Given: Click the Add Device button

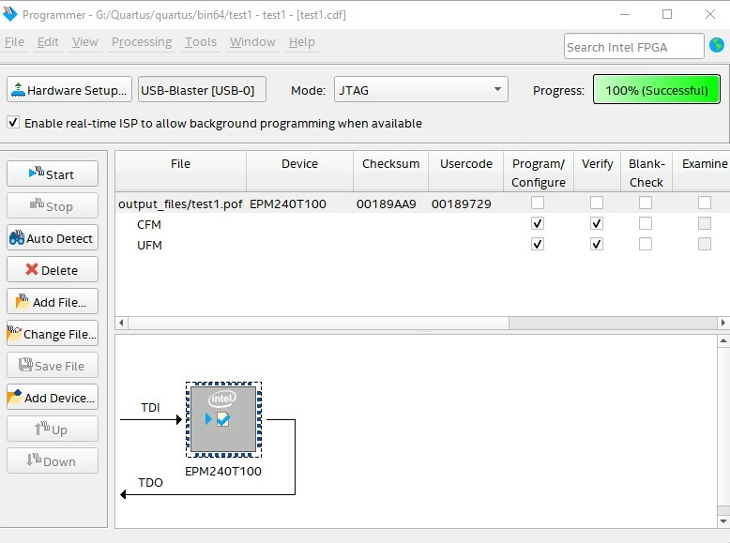Looking at the screenshot, I should 53,398.
